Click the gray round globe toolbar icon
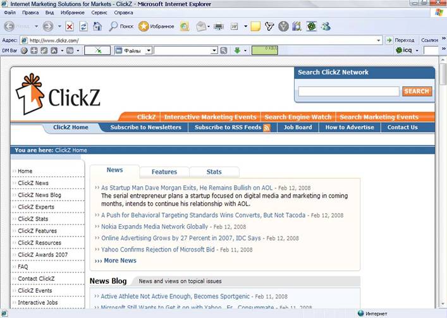Image resolution: width=447 pixels, height=318 pixels. 283,27
